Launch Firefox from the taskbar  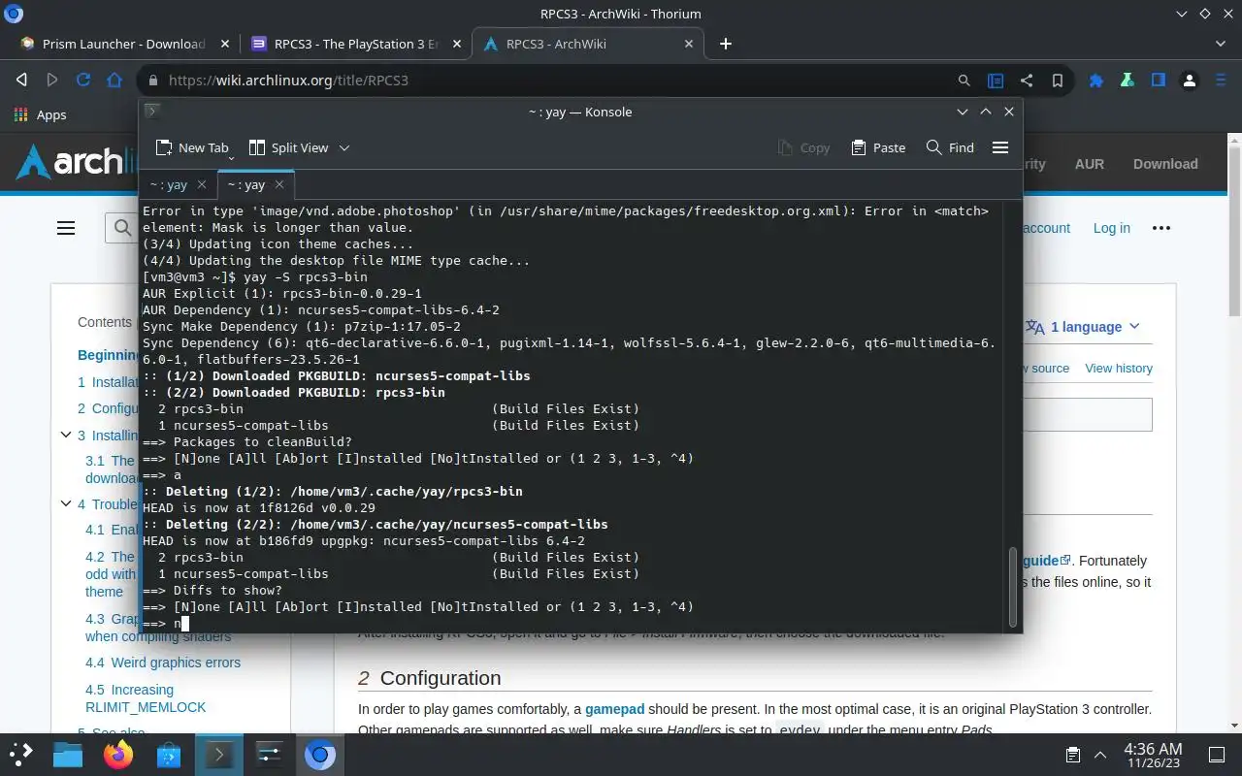coord(118,754)
